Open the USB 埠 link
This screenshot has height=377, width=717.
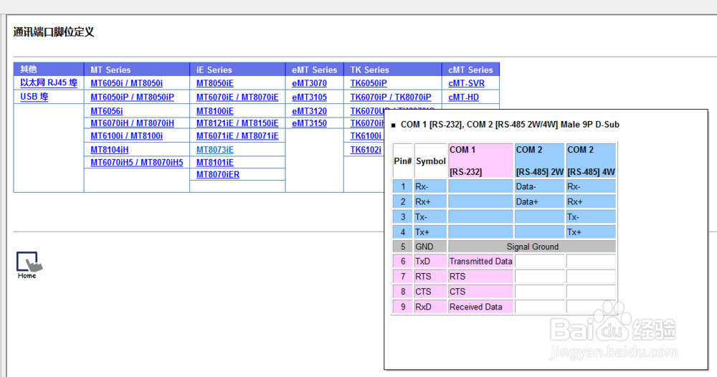[34, 97]
